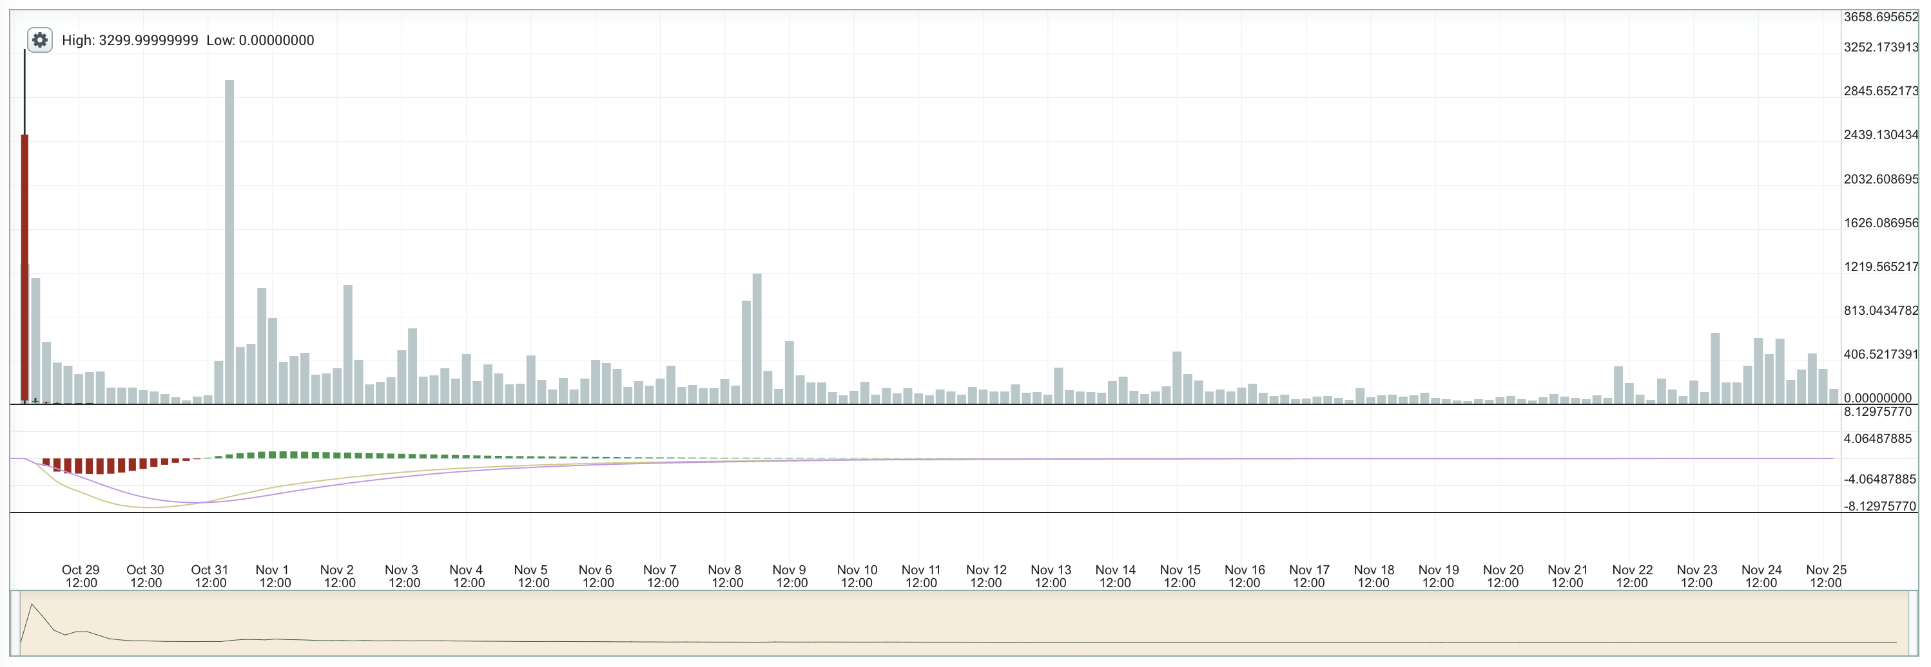Click the Nov 25 12:00 time axis label

pos(1825,576)
